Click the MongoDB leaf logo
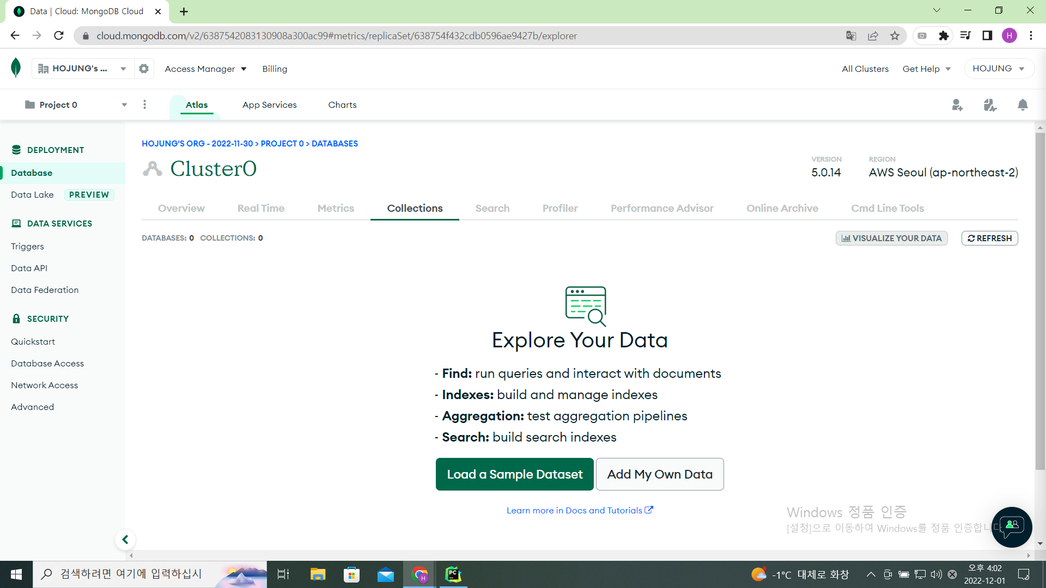Screen dimensions: 1046x588 pyautogui.click(x=16, y=68)
